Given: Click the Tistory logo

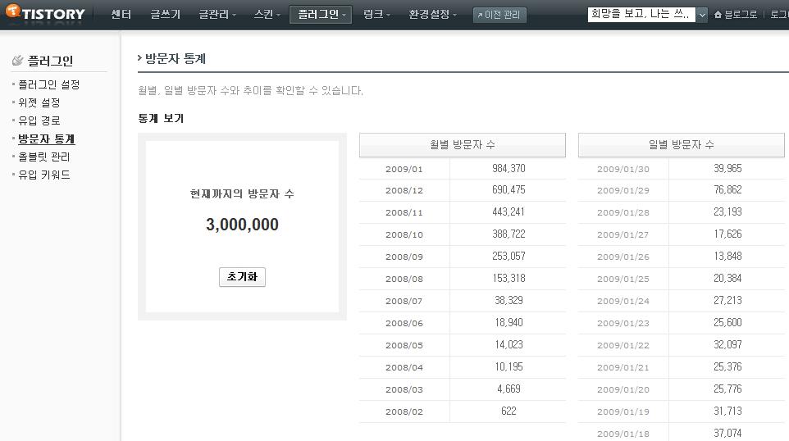Looking at the screenshot, I should click(45, 13).
